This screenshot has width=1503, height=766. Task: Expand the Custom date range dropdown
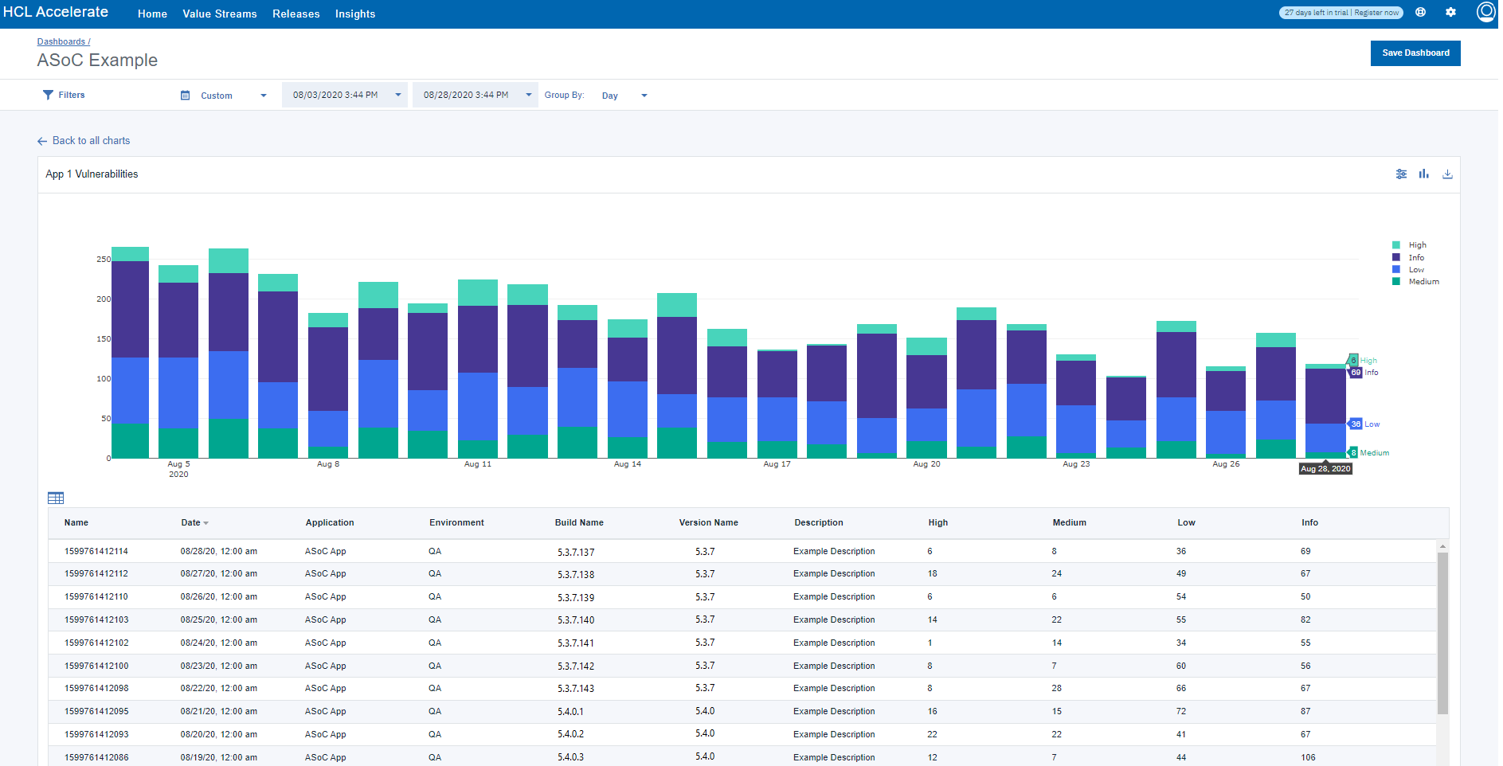click(224, 96)
